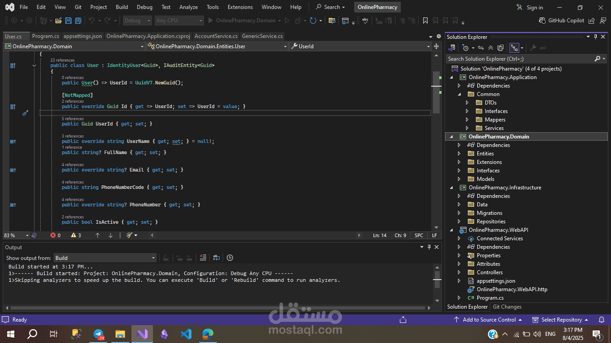Click the warning count indicator showing 3
The width and height of the screenshot is (611, 343).
click(x=76, y=235)
